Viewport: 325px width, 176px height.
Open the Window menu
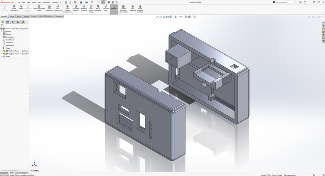[55, 2]
